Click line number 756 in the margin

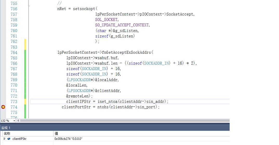(x=14, y=9)
